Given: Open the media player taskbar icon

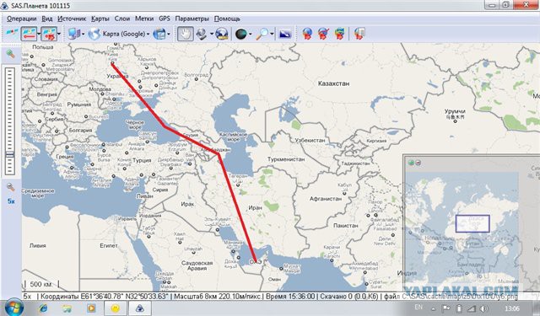Looking at the screenshot, I should point(91,308).
